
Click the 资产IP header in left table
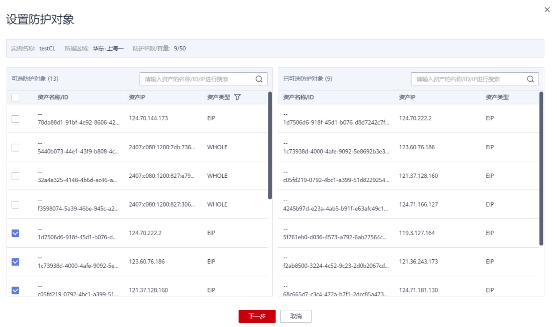[x=137, y=97]
